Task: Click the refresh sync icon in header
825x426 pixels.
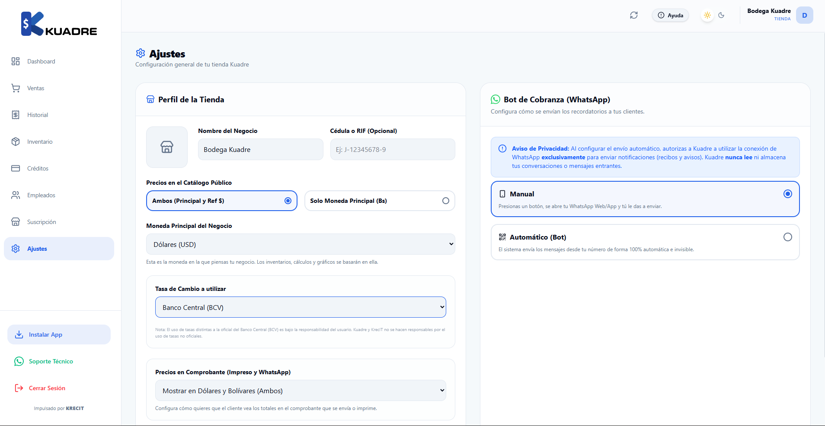Action: (x=634, y=15)
